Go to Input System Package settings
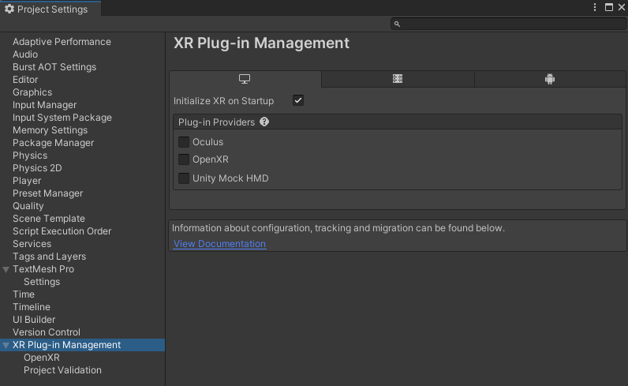 pyautogui.click(x=62, y=118)
